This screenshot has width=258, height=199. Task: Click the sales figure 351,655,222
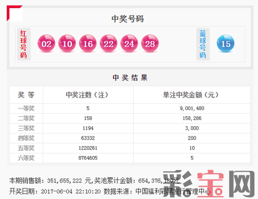(64, 181)
